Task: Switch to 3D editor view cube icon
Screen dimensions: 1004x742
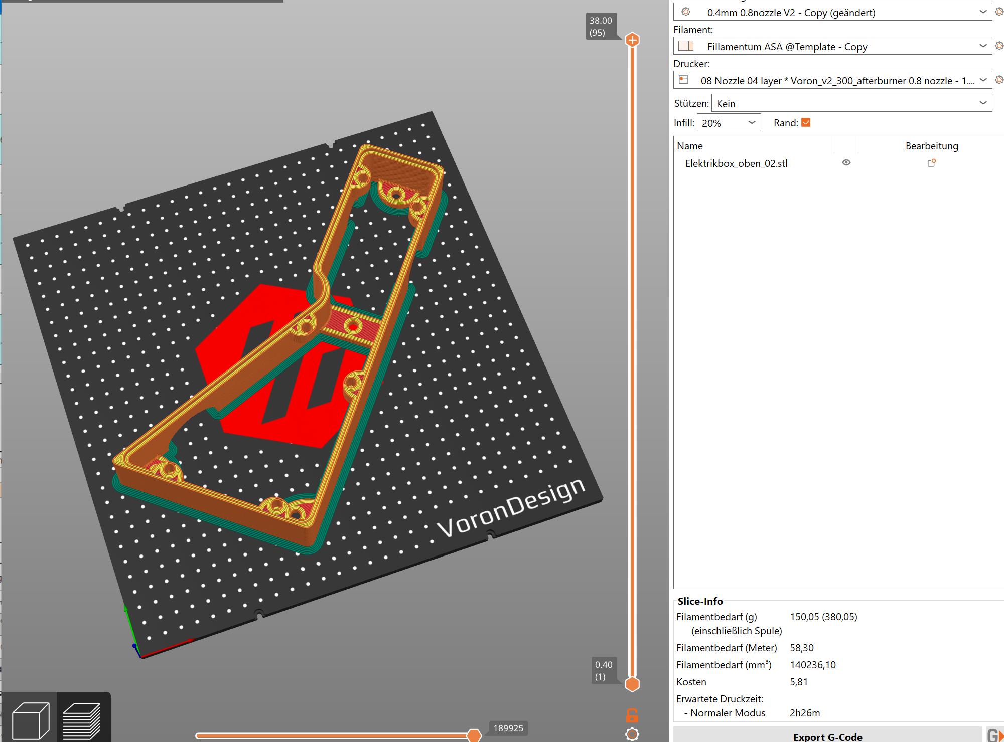Action: pos(30,721)
